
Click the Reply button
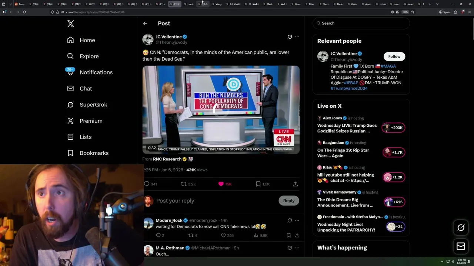point(289,201)
